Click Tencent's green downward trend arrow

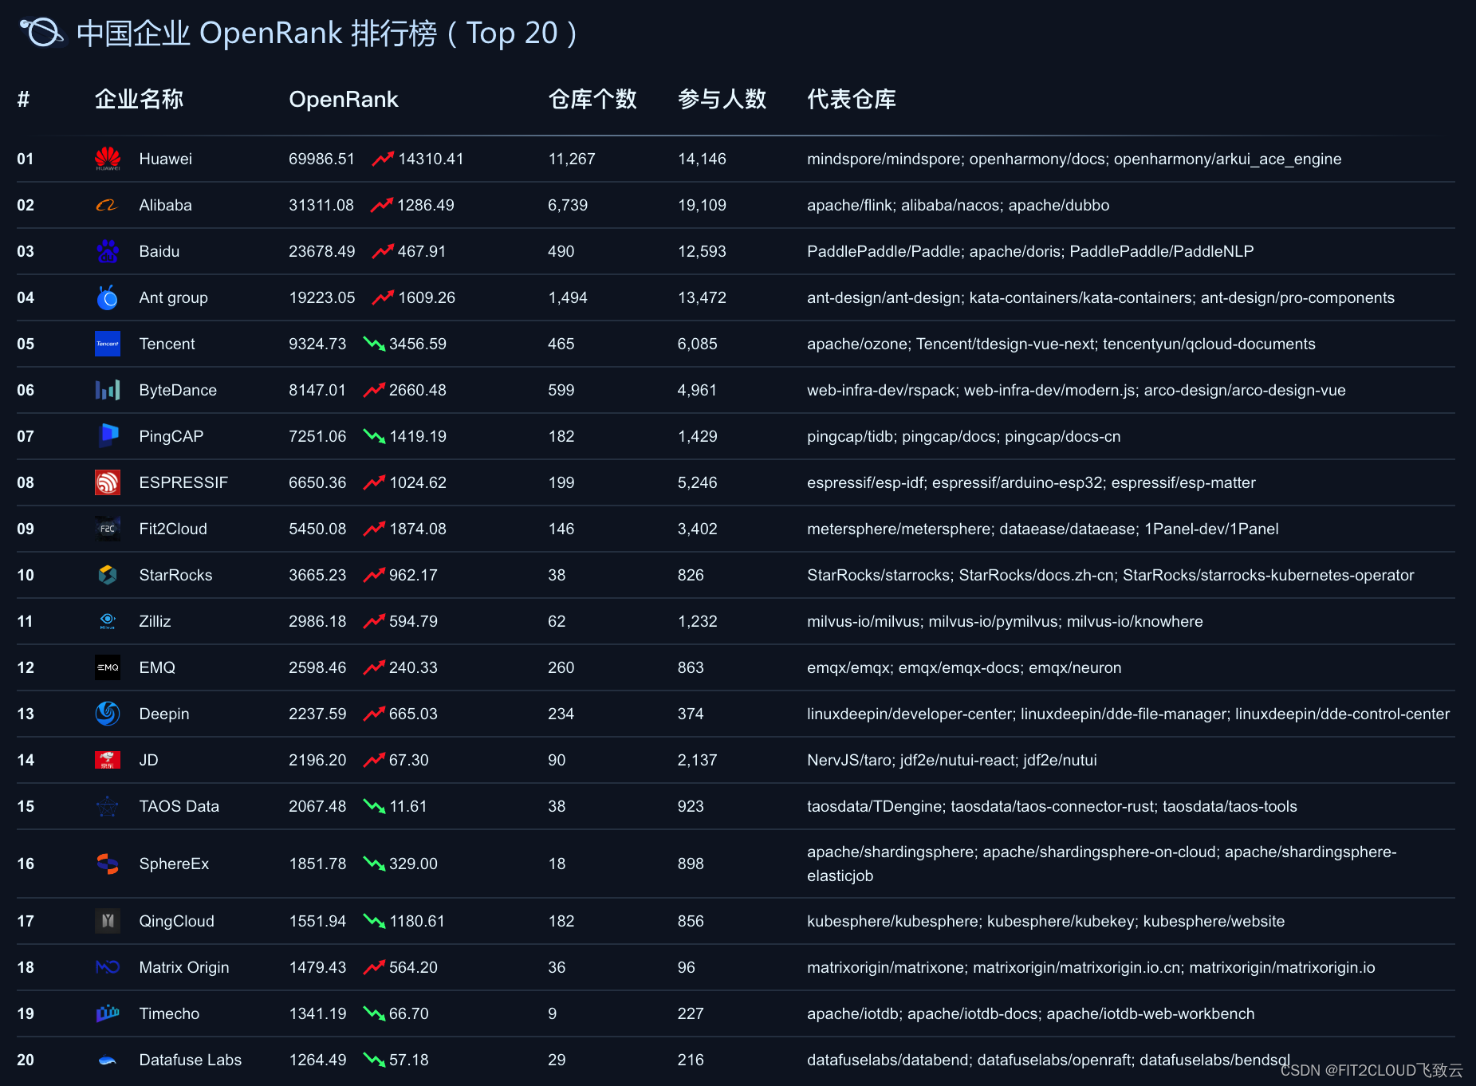[374, 344]
